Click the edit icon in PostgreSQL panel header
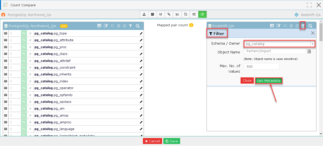 106,26
